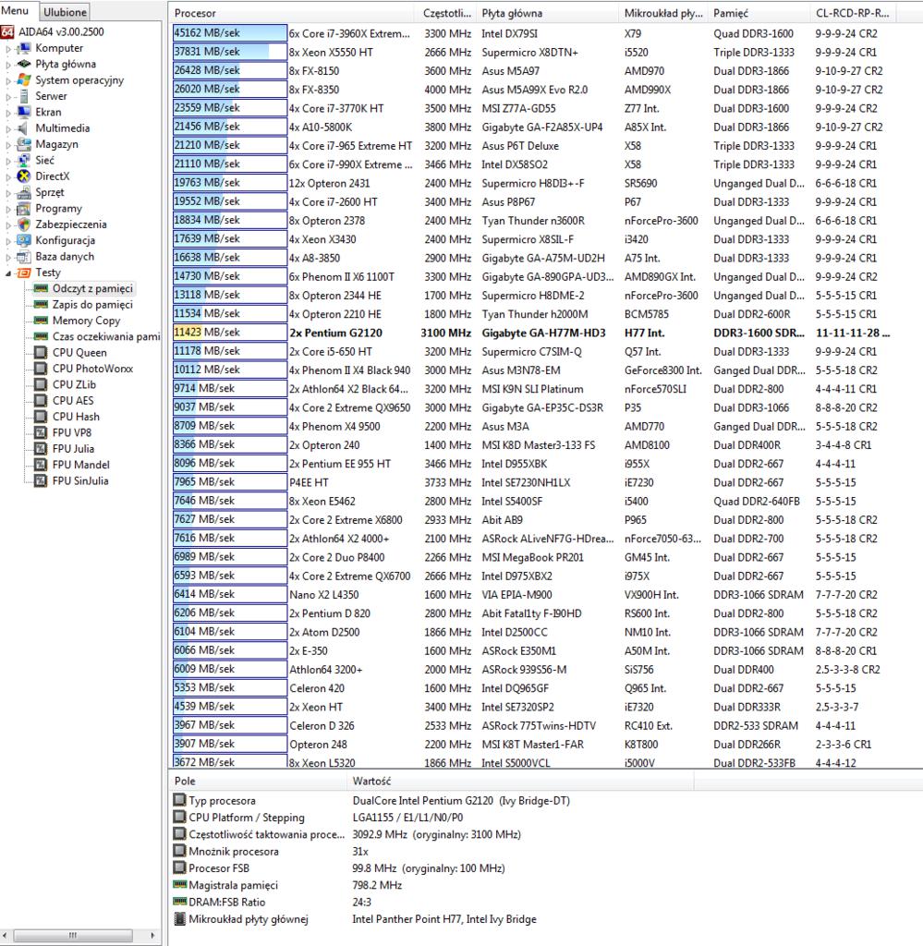Sort by the Pamięć column header

pyautogui.click(x=759, y=13)
